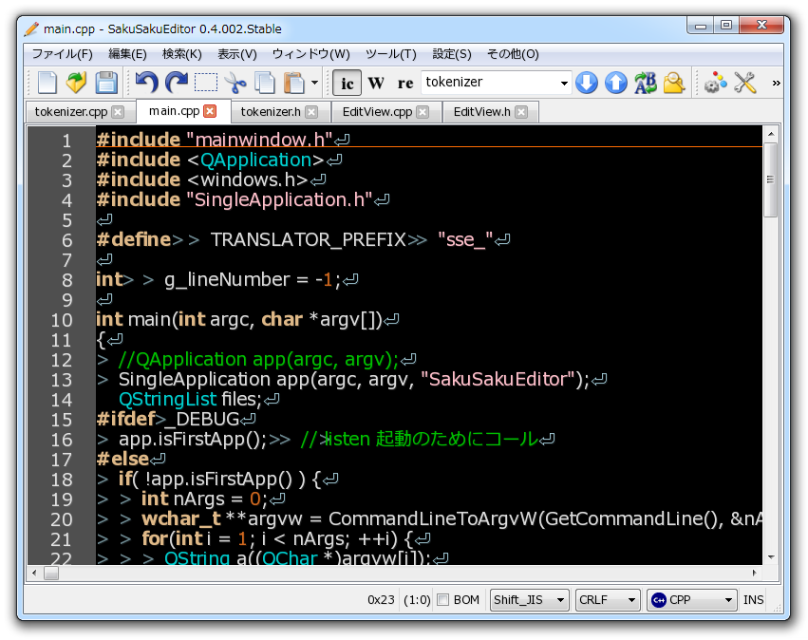Toggle the ignore case 'ic' button
Screen dimensions: 808x640
pyautogui.click(x=348, y=84)
